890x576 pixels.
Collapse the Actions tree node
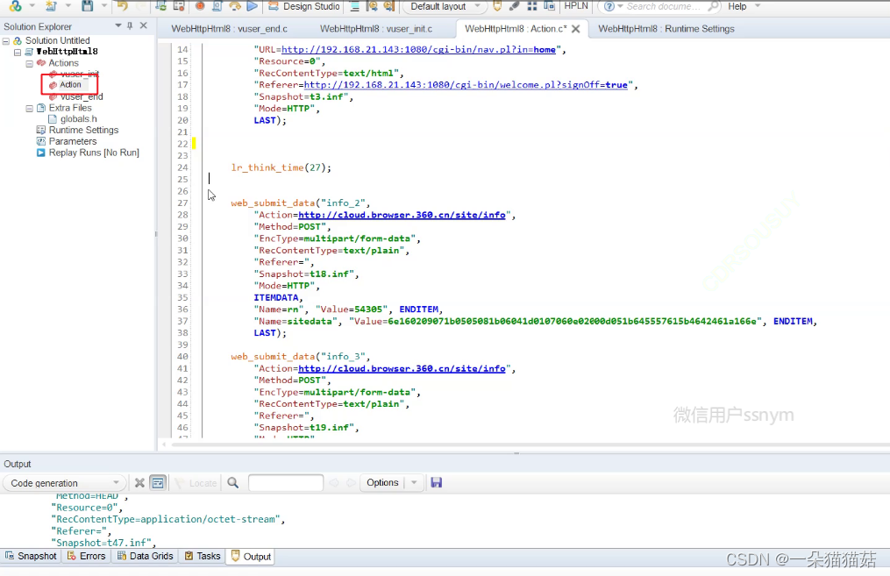[30, 63]
